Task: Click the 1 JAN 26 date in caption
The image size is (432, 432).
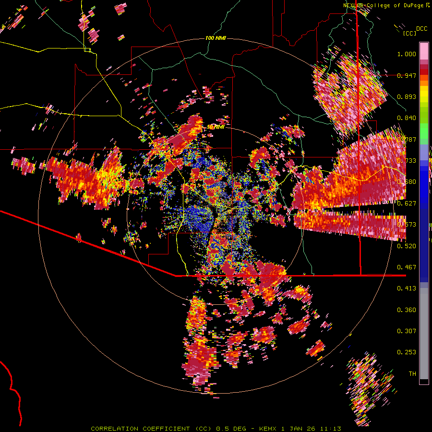Action: click(298, 429)
